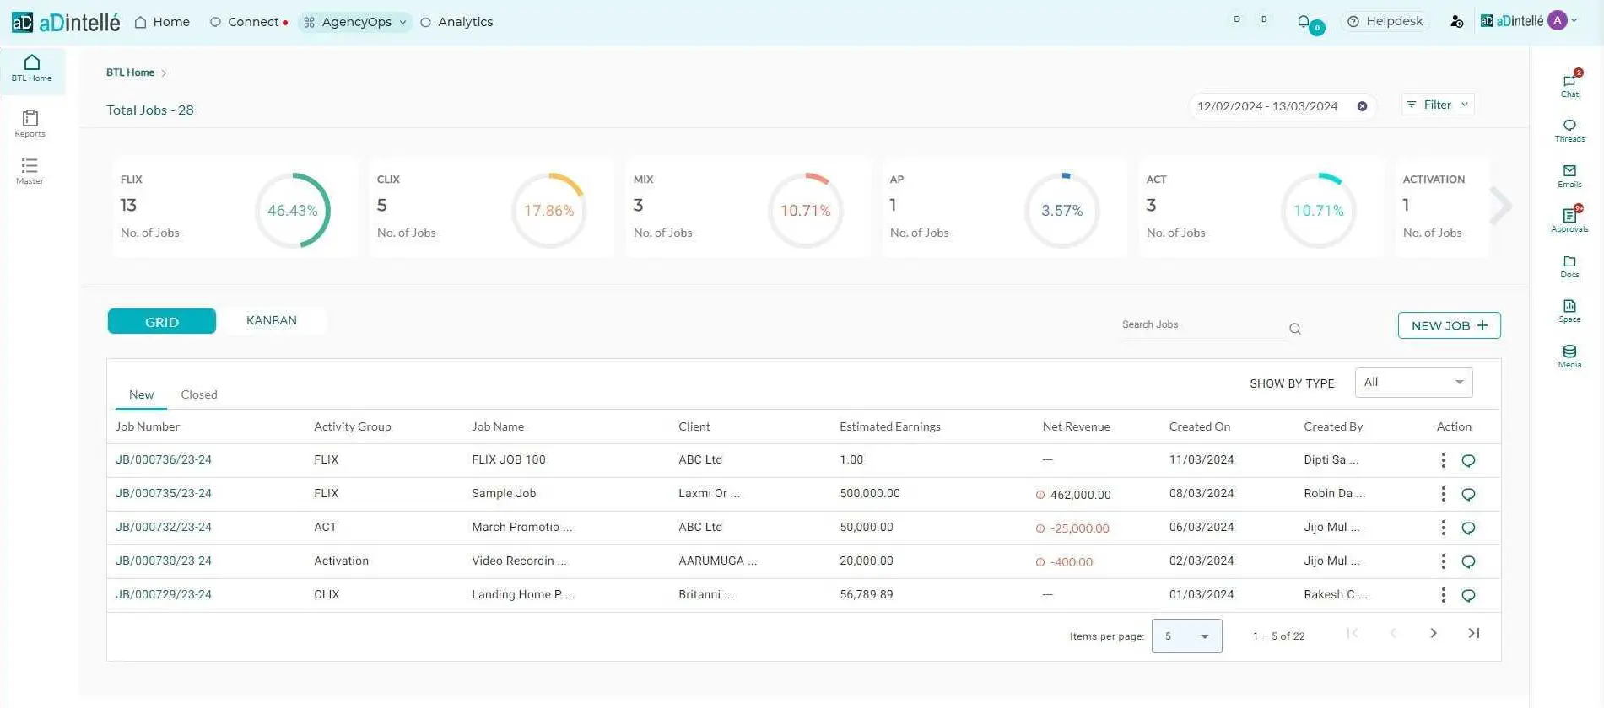1604x708 pixels.
Task: Click FLIX 46.43% progress ring
Action: pos(292,210)
